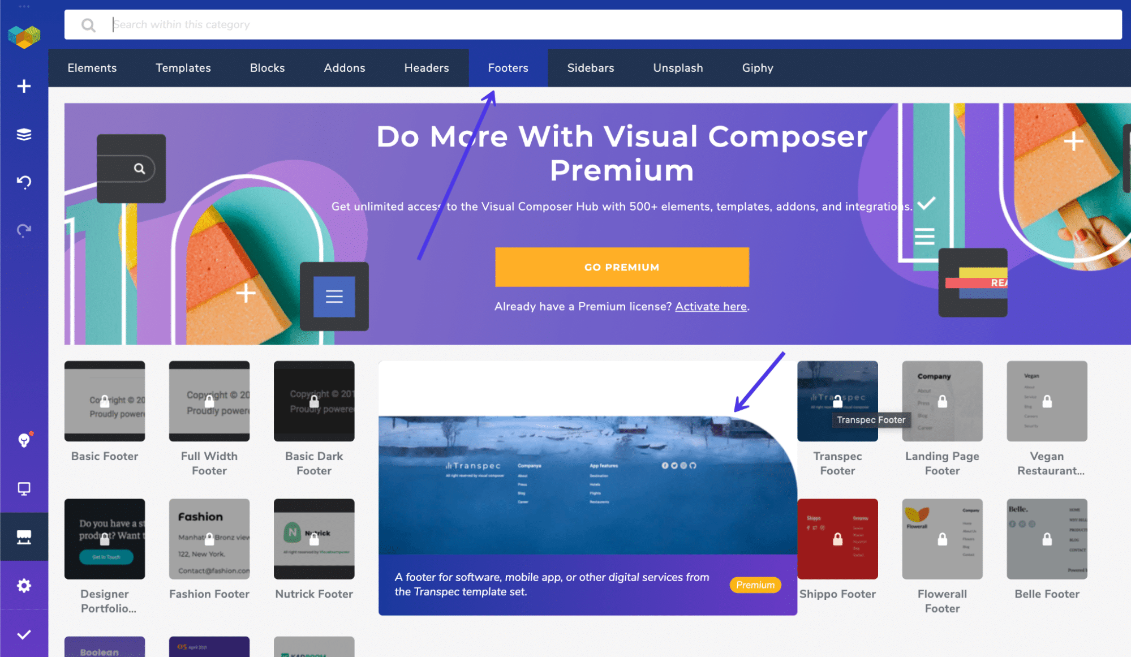Click the Flowerall Footer label
This screenshot has height=657, width=1131.
click(943, 601)
